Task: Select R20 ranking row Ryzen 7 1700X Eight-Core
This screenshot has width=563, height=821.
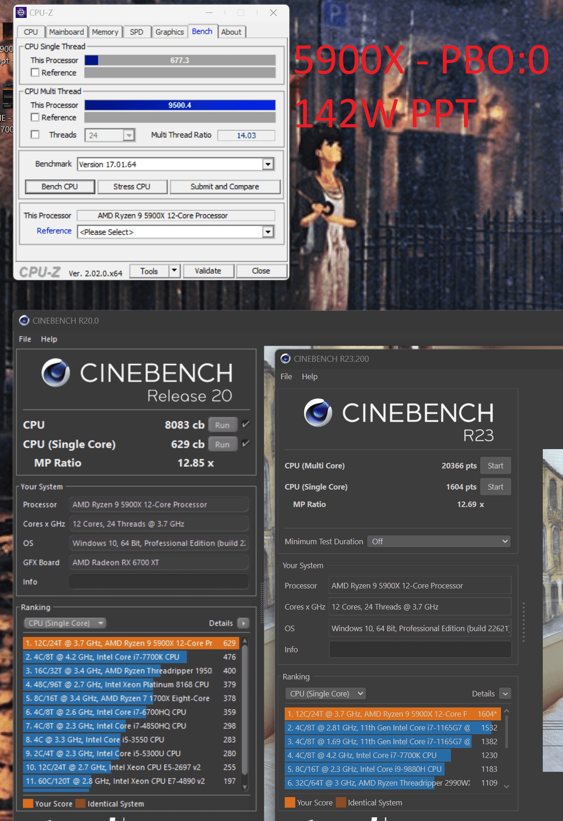Action: click(x=131, y=698)
